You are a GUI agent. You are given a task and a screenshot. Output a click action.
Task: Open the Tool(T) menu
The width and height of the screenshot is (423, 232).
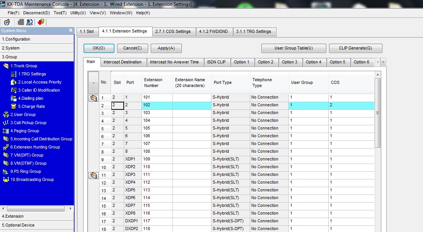[x=60, y=13]
